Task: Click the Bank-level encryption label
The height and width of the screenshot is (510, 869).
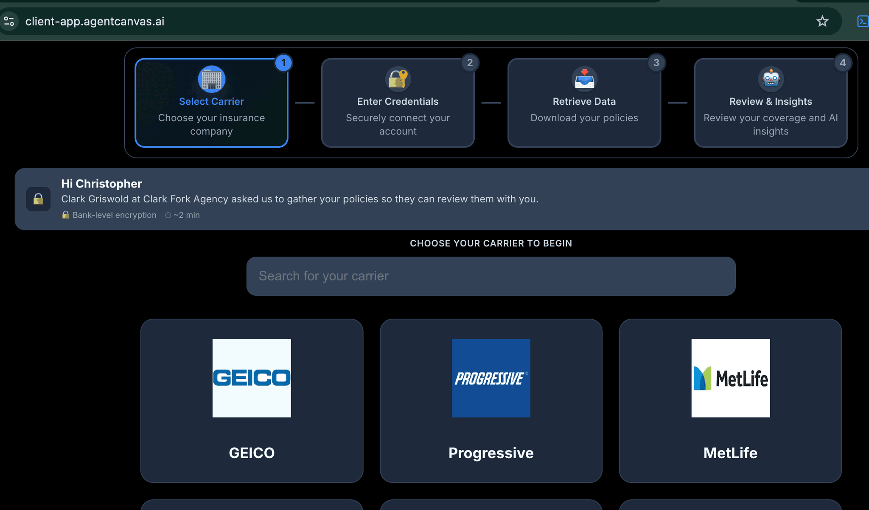Action: (114, 215)
